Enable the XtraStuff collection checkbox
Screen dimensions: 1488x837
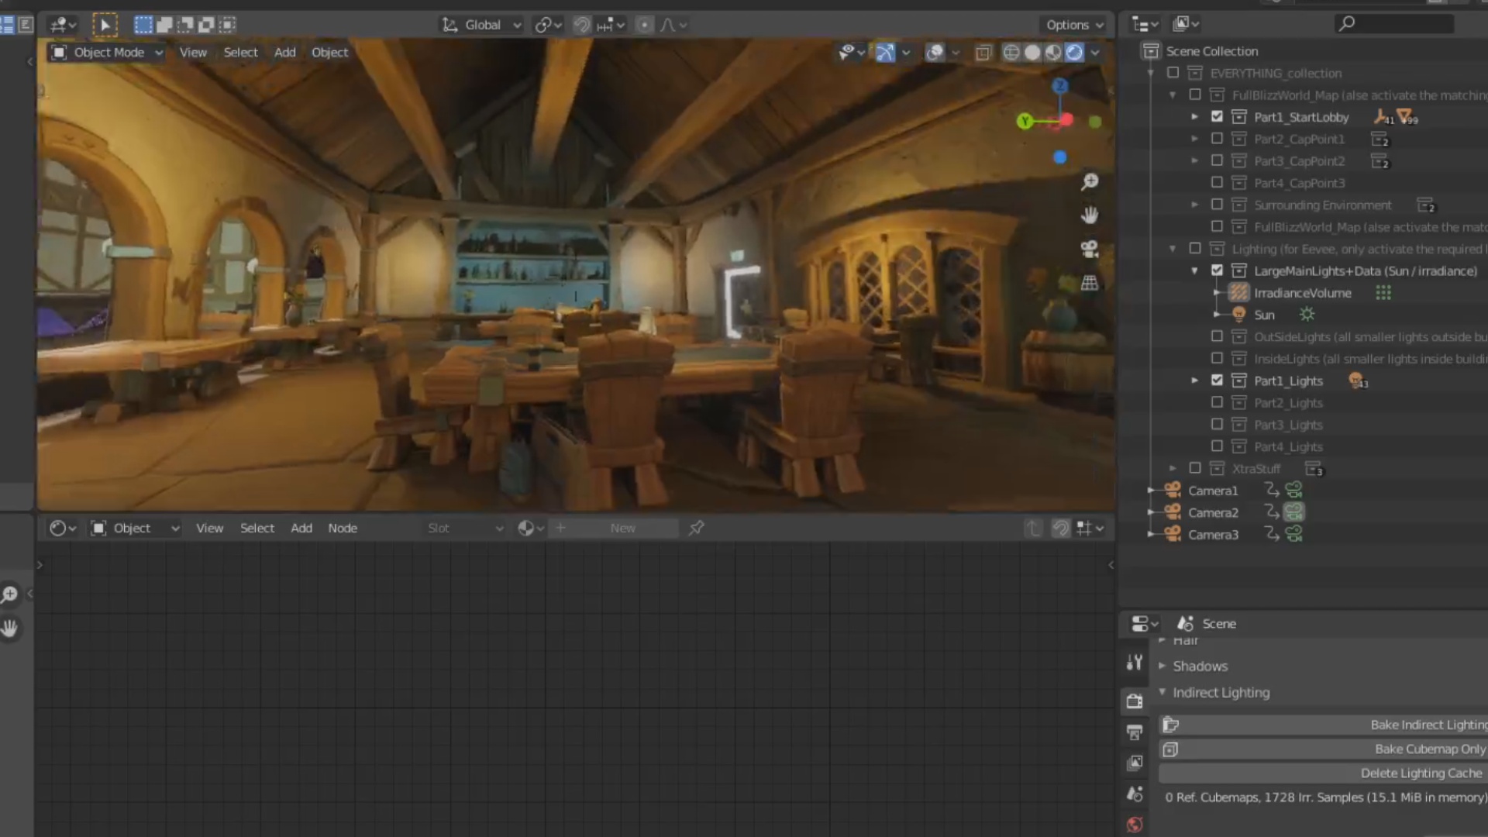tap(1195, 468)
